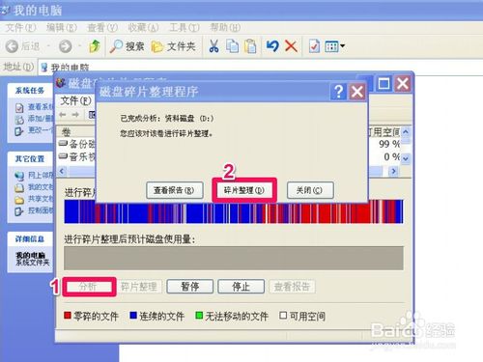Click the Copy icon in toolbar
483x362 pixels.
pyautogui.click(x=232, y=46)
